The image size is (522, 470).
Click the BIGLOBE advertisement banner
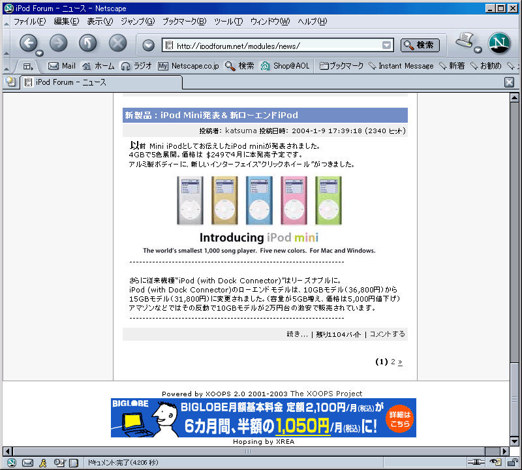pos(264,418)
